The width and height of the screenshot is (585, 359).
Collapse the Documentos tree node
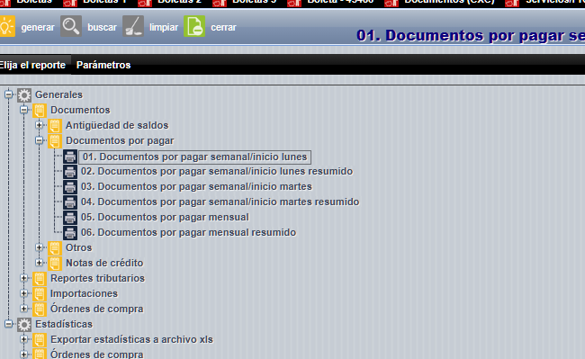point(24,110)
